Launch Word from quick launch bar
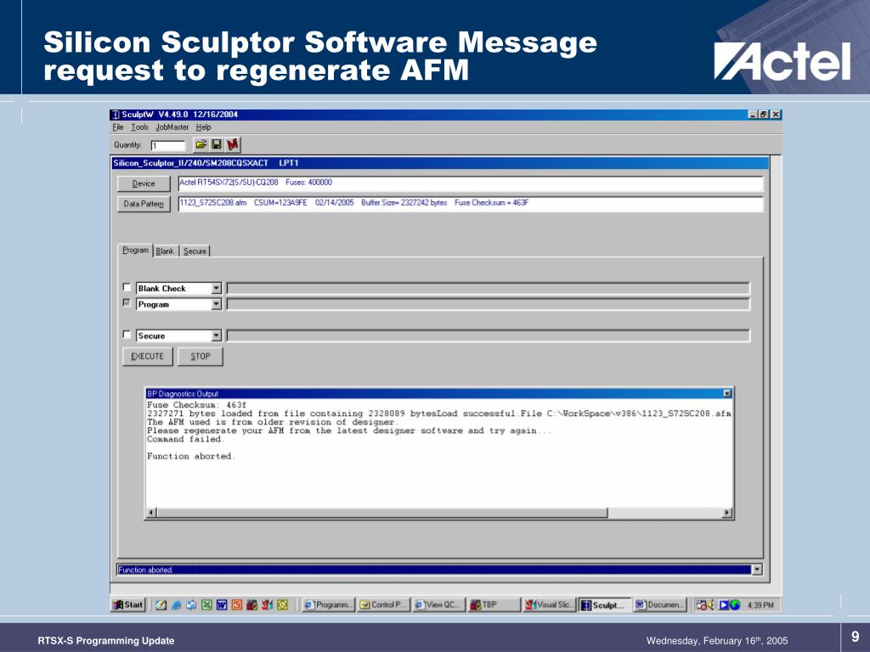 (x=222, y=604)
